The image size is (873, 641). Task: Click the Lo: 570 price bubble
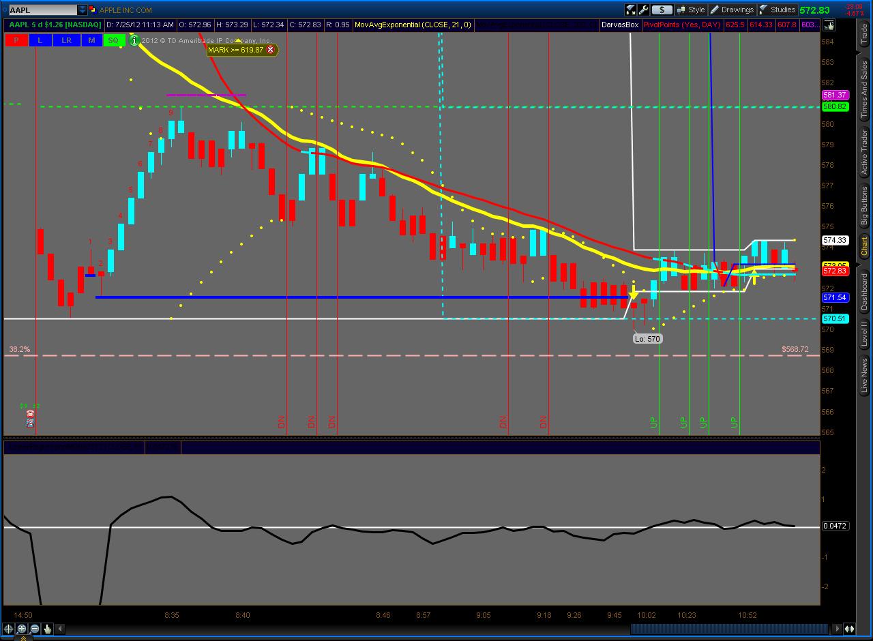point(647,339)
